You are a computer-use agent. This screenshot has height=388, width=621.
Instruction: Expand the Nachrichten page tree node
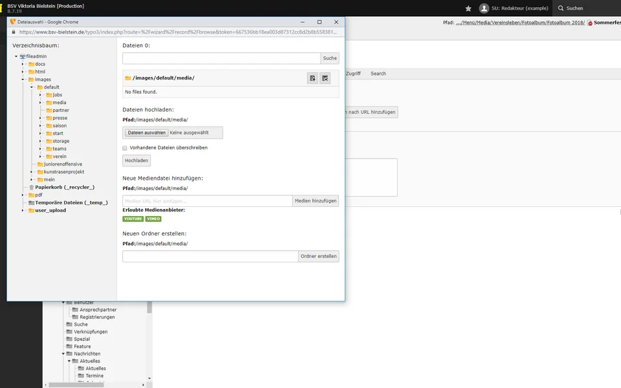[64, 354]
